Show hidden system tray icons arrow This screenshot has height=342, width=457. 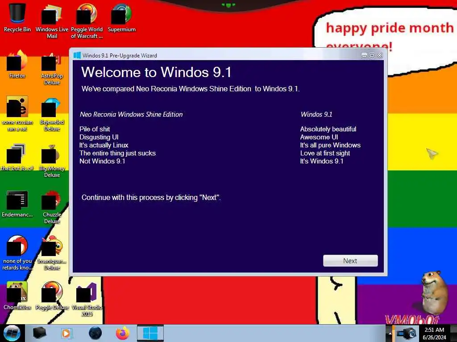click(390, 333)
